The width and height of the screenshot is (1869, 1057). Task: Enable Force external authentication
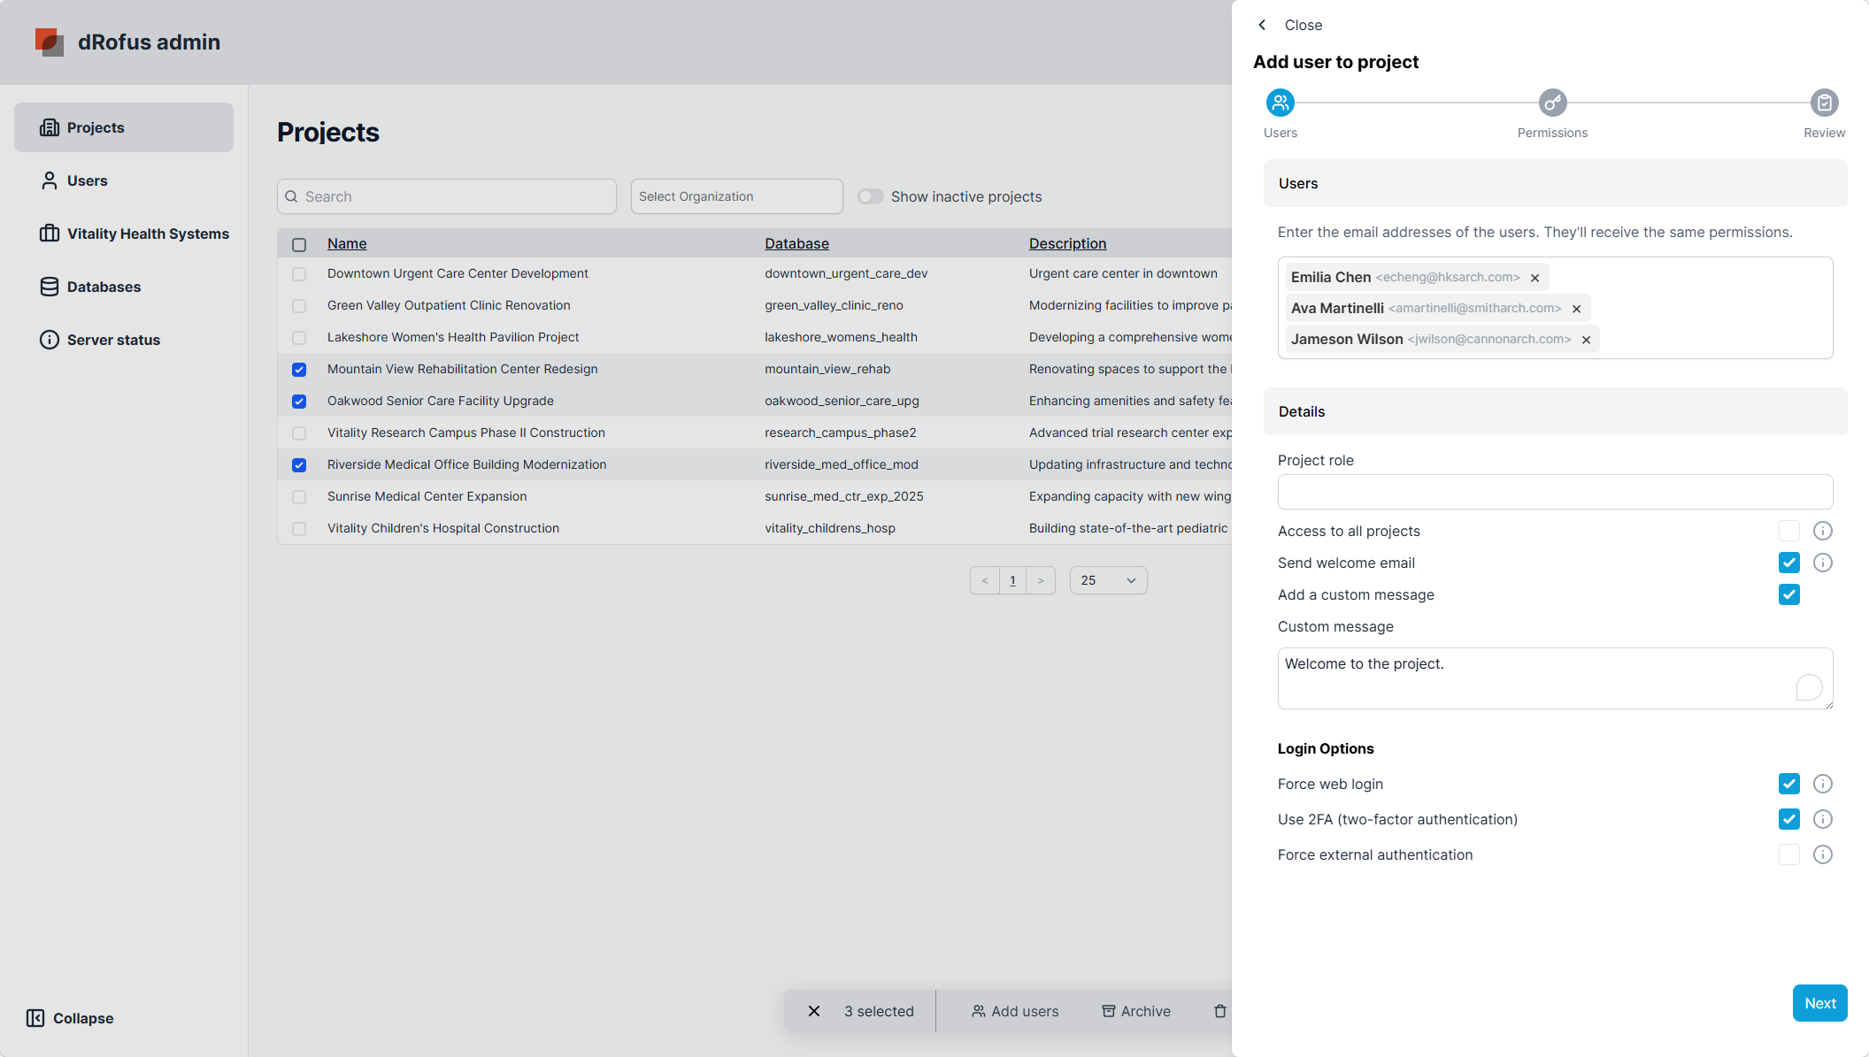click(1789, 854)
